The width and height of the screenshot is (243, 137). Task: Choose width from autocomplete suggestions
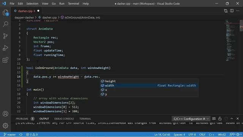pos(149,85)
